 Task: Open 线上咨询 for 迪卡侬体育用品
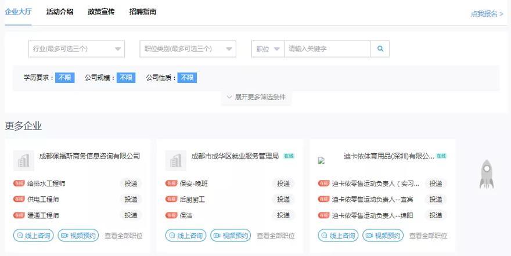(338, 236)
